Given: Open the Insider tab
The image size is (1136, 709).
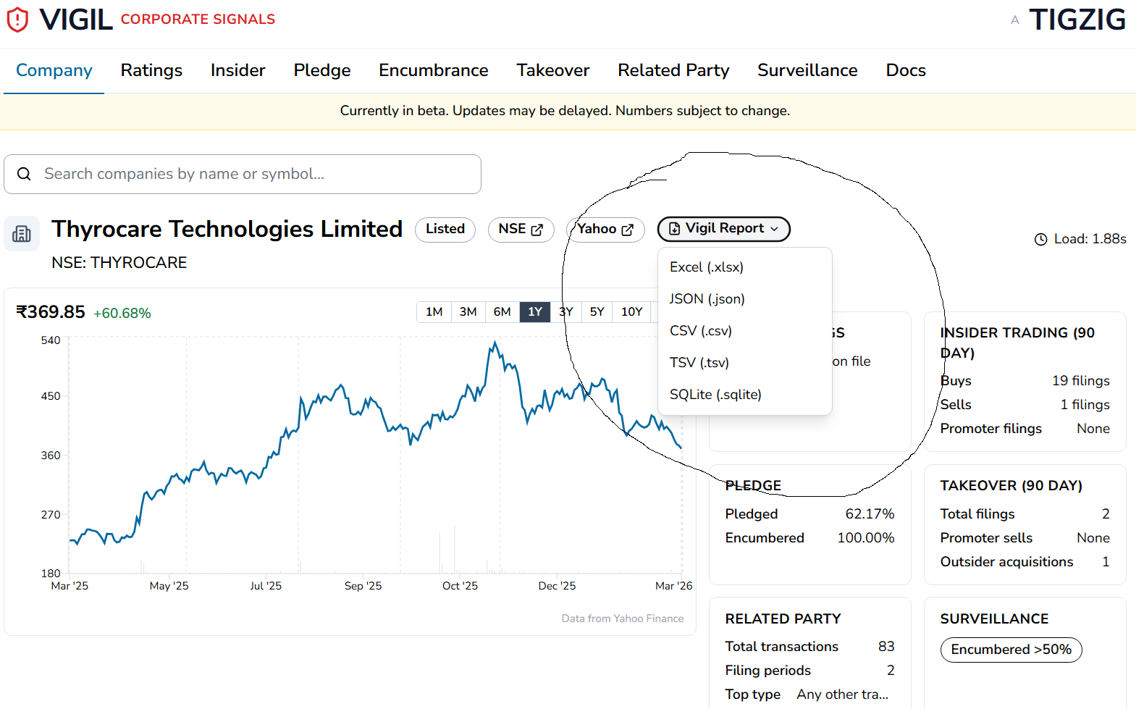Looking at the screenshot, I should (x=237, y=70).
